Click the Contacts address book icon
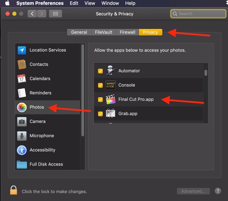This screenshot has height=201, width=228. pyautogui.click(x=22, y=64)
